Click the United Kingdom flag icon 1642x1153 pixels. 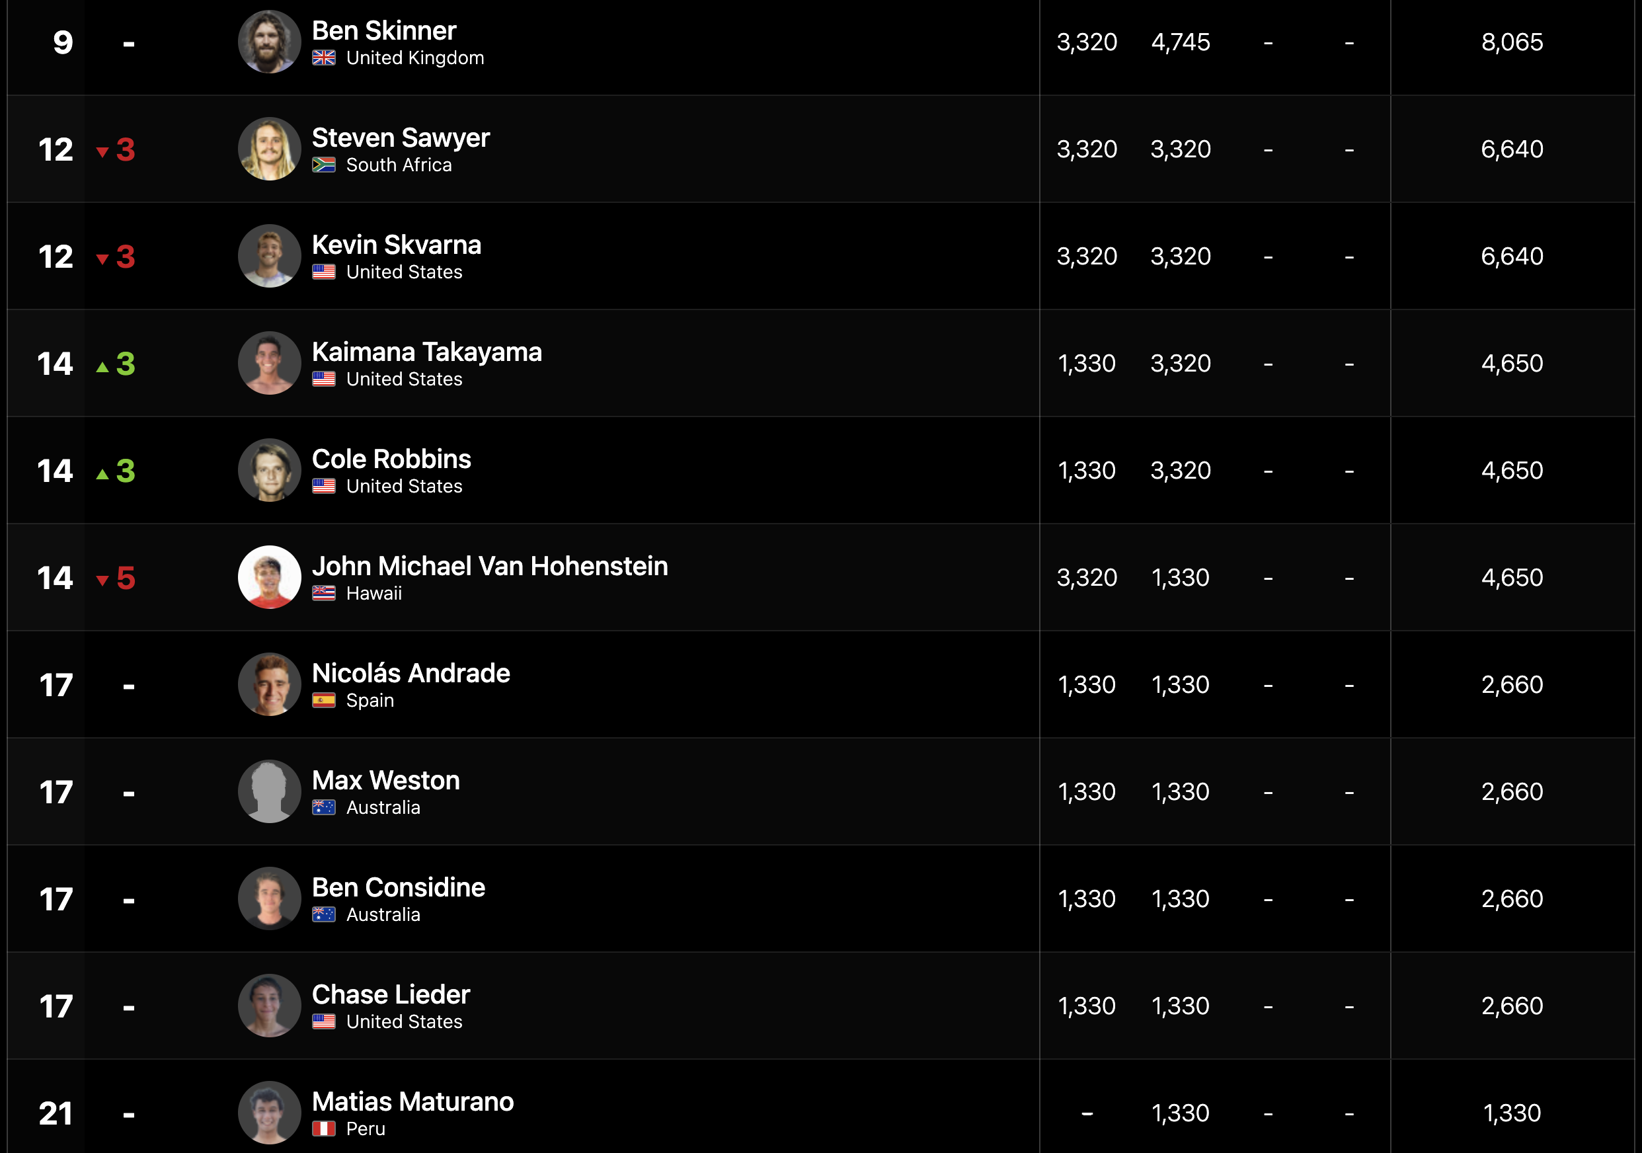click(x=323, y=58)
